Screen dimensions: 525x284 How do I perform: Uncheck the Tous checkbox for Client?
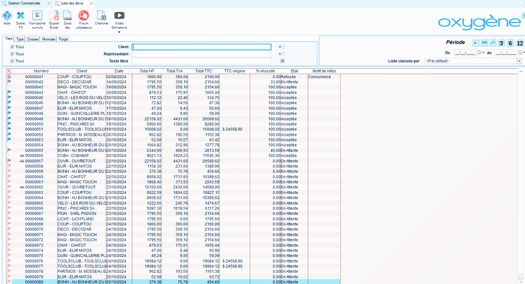click(12, 47)
